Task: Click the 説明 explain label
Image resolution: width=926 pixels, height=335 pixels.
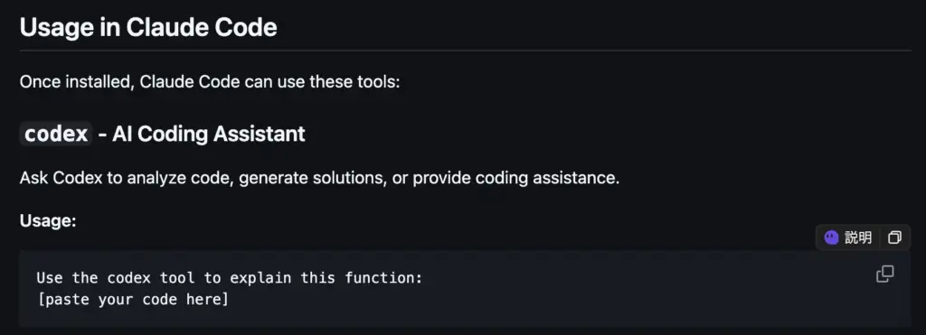Action: 858,237
